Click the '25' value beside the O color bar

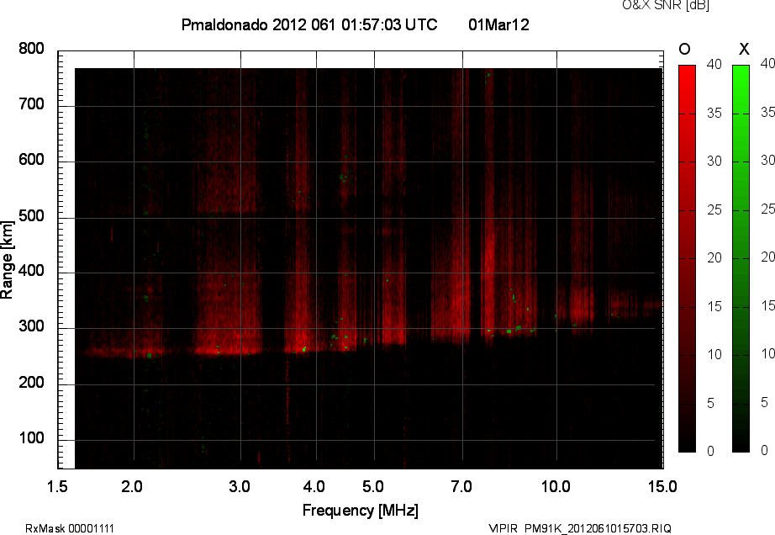(714, 210)
